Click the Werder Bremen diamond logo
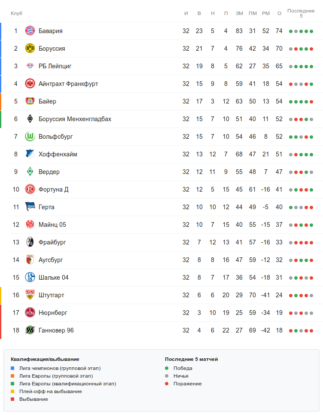Image resolution: width=323 pixels, height=415 pixels. coord(30,172)
